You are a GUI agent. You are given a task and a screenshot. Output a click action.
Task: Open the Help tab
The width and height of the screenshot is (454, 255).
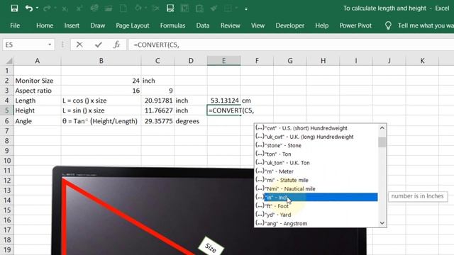pyautogui.click(x=321, y=25)
